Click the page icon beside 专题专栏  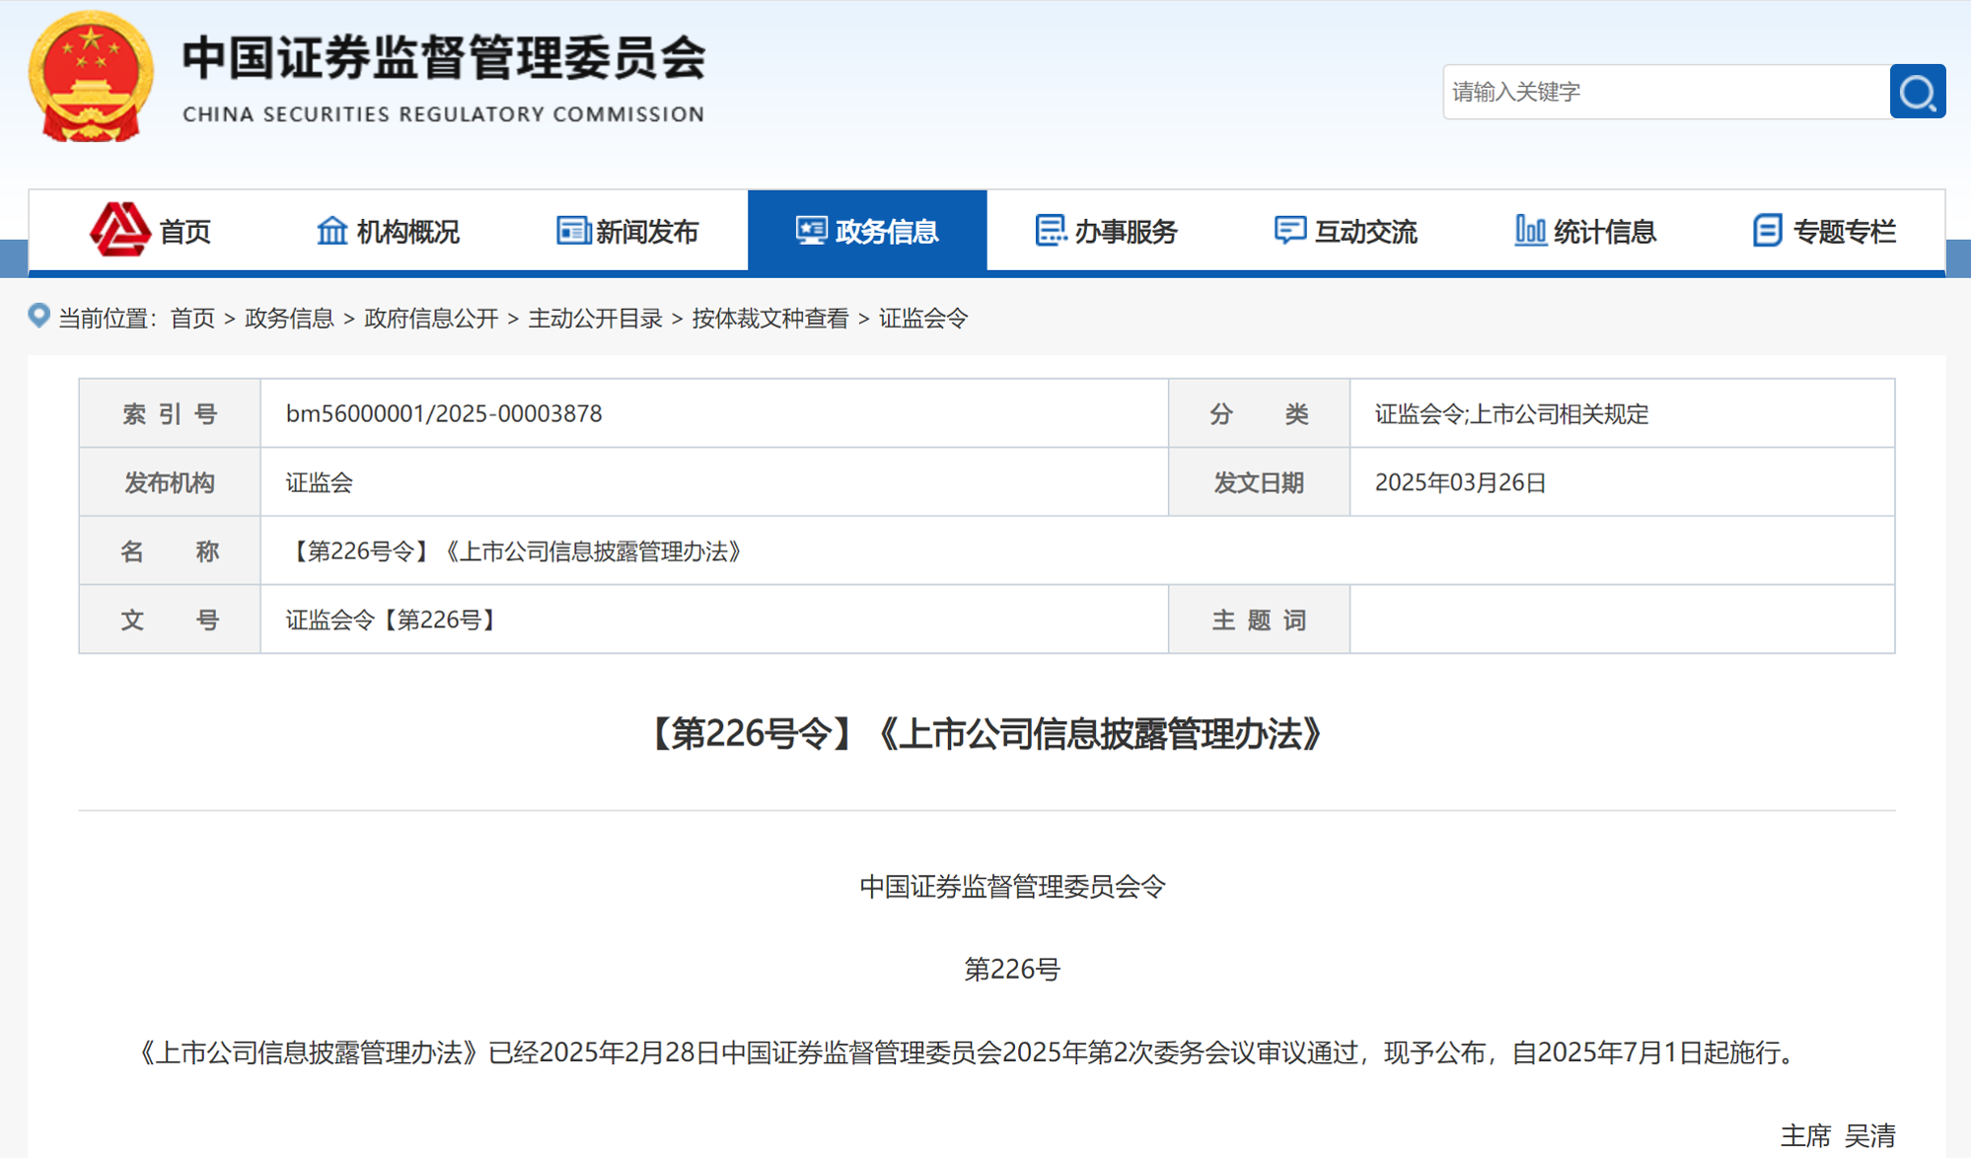pos(1767,231)
